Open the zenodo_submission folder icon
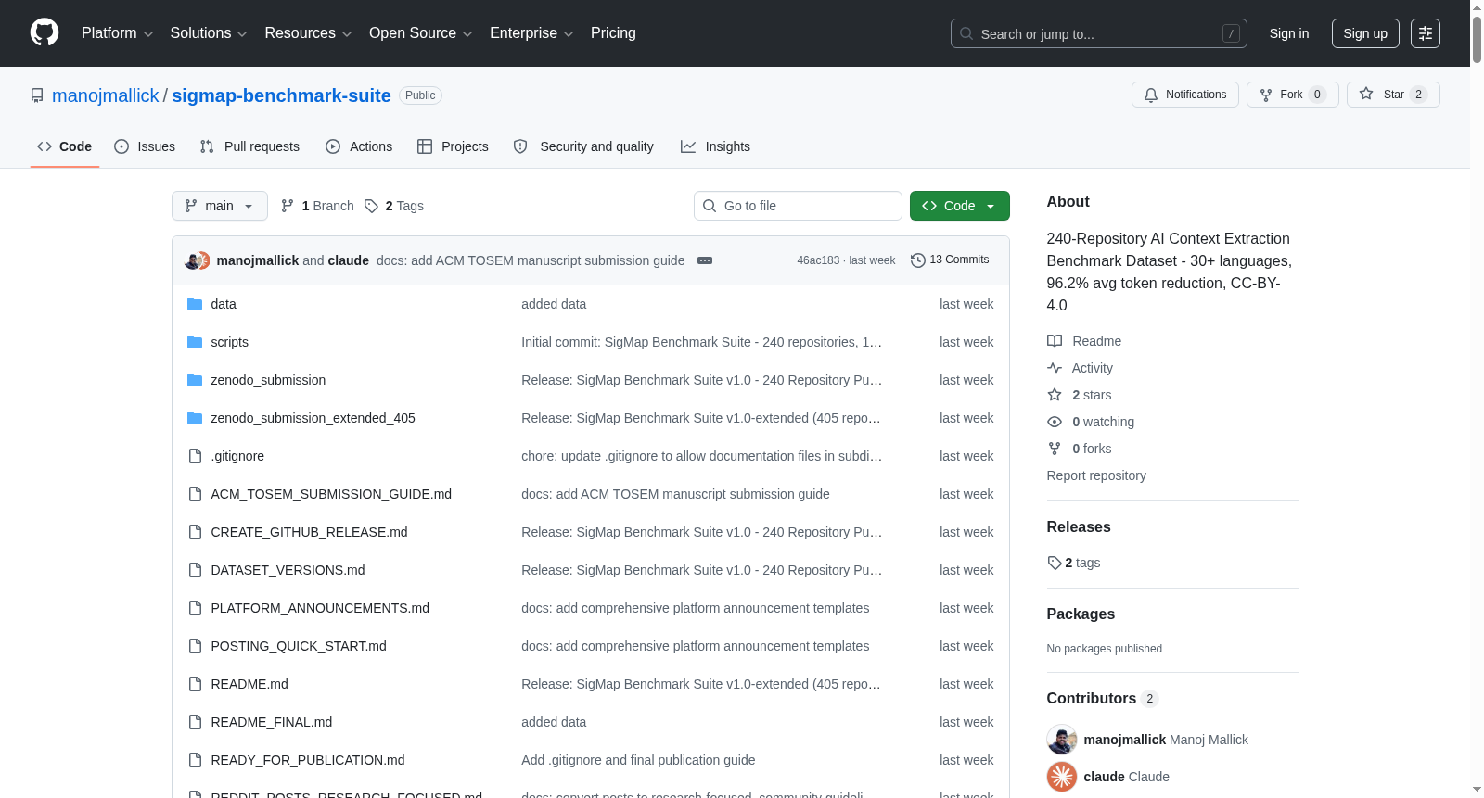This screenshot has width=1484, height=798. pyautogui.click(x=195, y=380)
